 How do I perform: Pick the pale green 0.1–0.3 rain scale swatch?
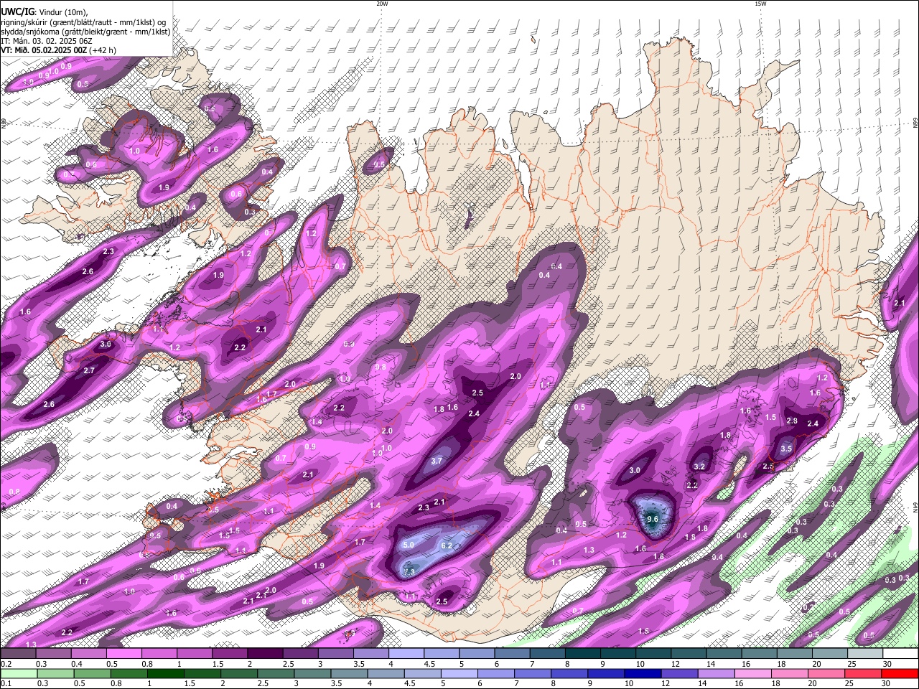click(18, 673)
